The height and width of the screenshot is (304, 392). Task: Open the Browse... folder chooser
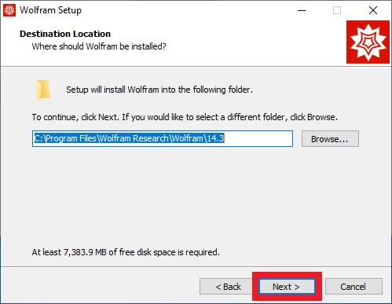[x=330, y=139]
